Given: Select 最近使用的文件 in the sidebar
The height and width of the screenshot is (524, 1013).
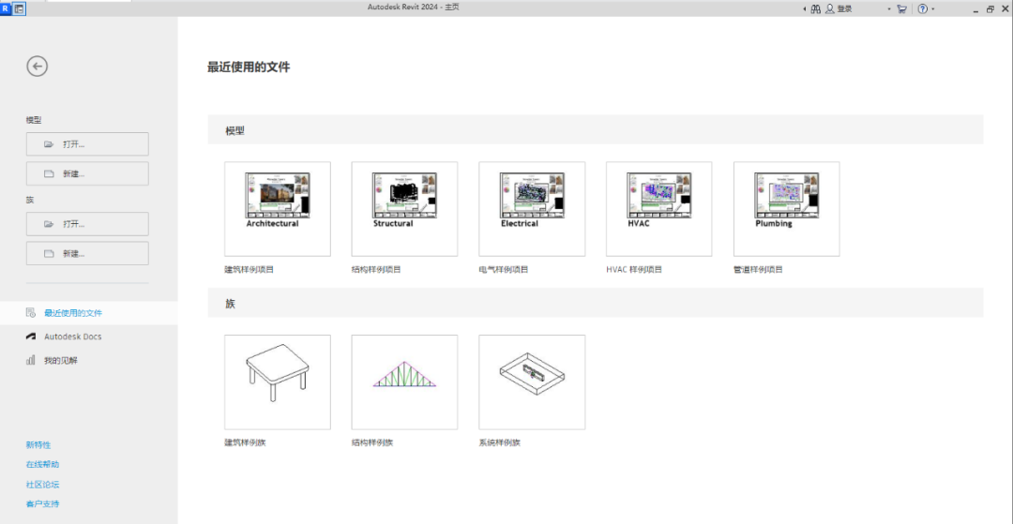Looking at the screenshot, I should pos(73,313).
